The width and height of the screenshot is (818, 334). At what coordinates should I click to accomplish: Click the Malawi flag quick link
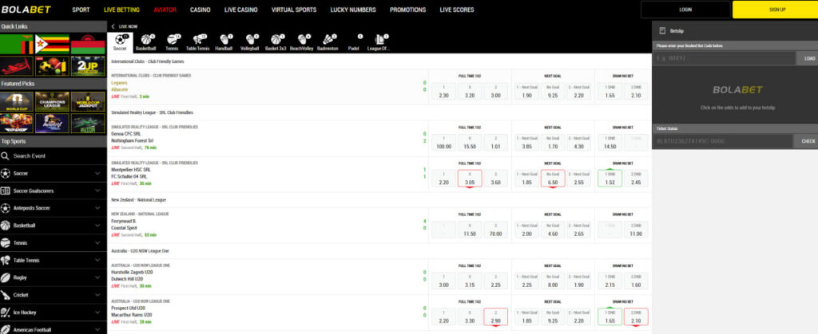88,44
